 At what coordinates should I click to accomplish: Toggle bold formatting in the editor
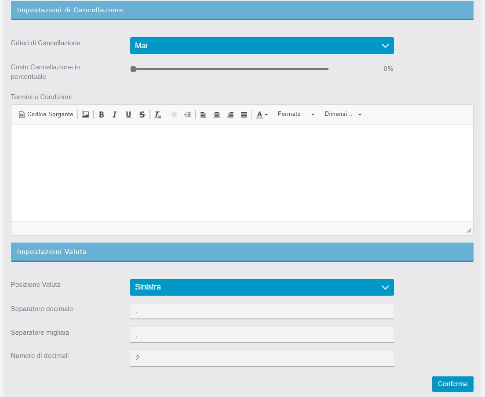tap(102, 114)
